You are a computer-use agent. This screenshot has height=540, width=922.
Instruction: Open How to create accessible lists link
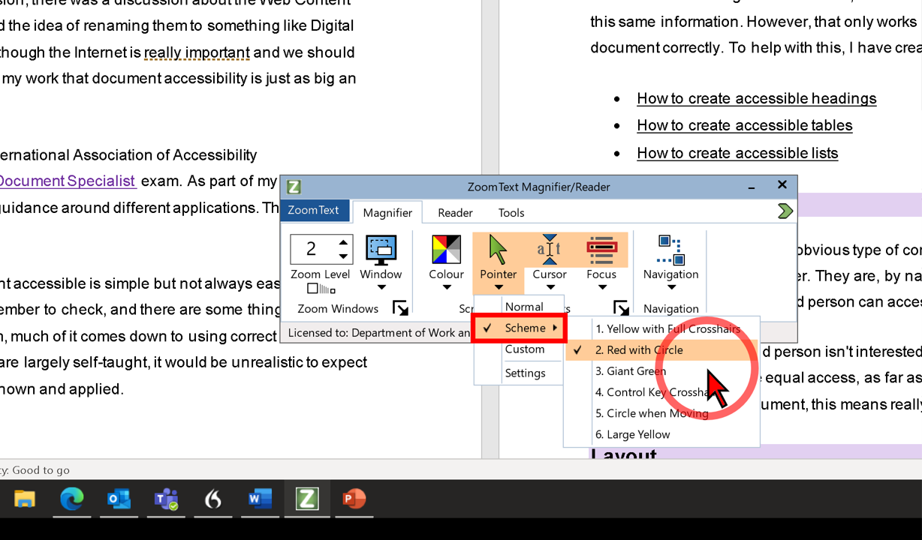(737, 153)
